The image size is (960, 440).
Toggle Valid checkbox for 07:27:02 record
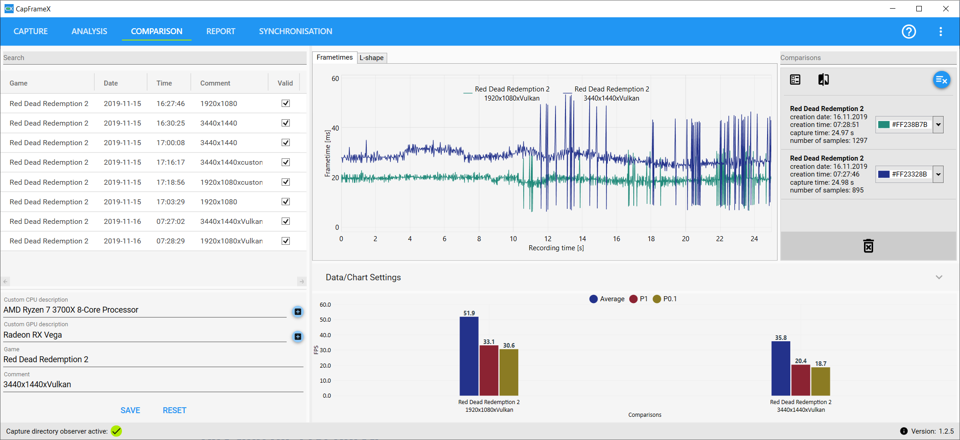point(286,221)
